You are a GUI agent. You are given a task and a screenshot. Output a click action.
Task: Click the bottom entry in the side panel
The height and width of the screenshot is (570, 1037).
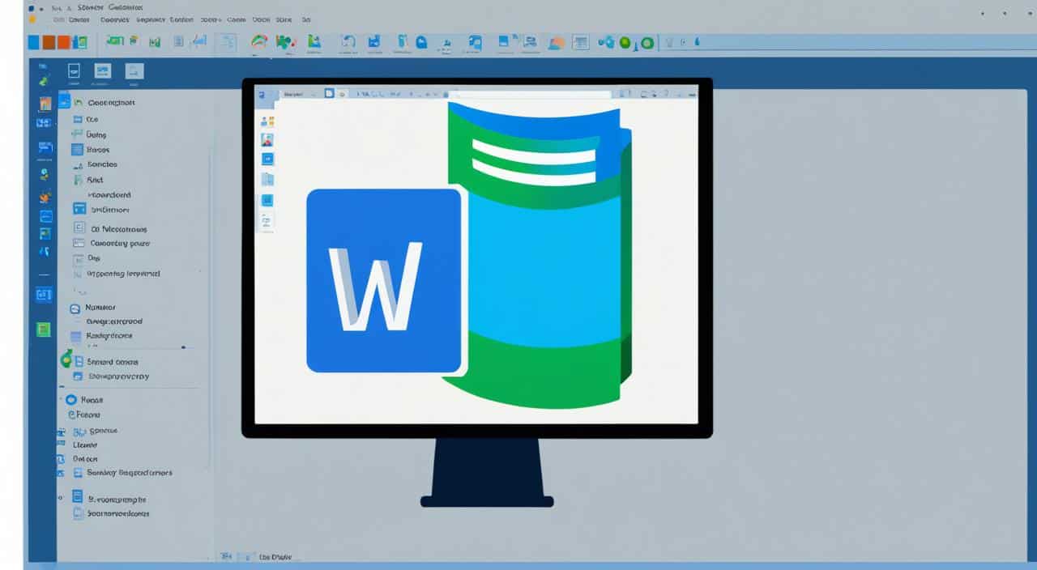[118, 513]
